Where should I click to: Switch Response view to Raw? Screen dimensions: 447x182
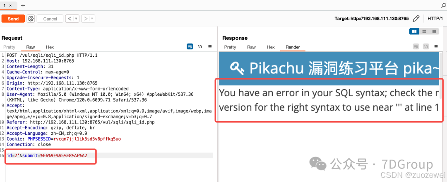point(252,47)
